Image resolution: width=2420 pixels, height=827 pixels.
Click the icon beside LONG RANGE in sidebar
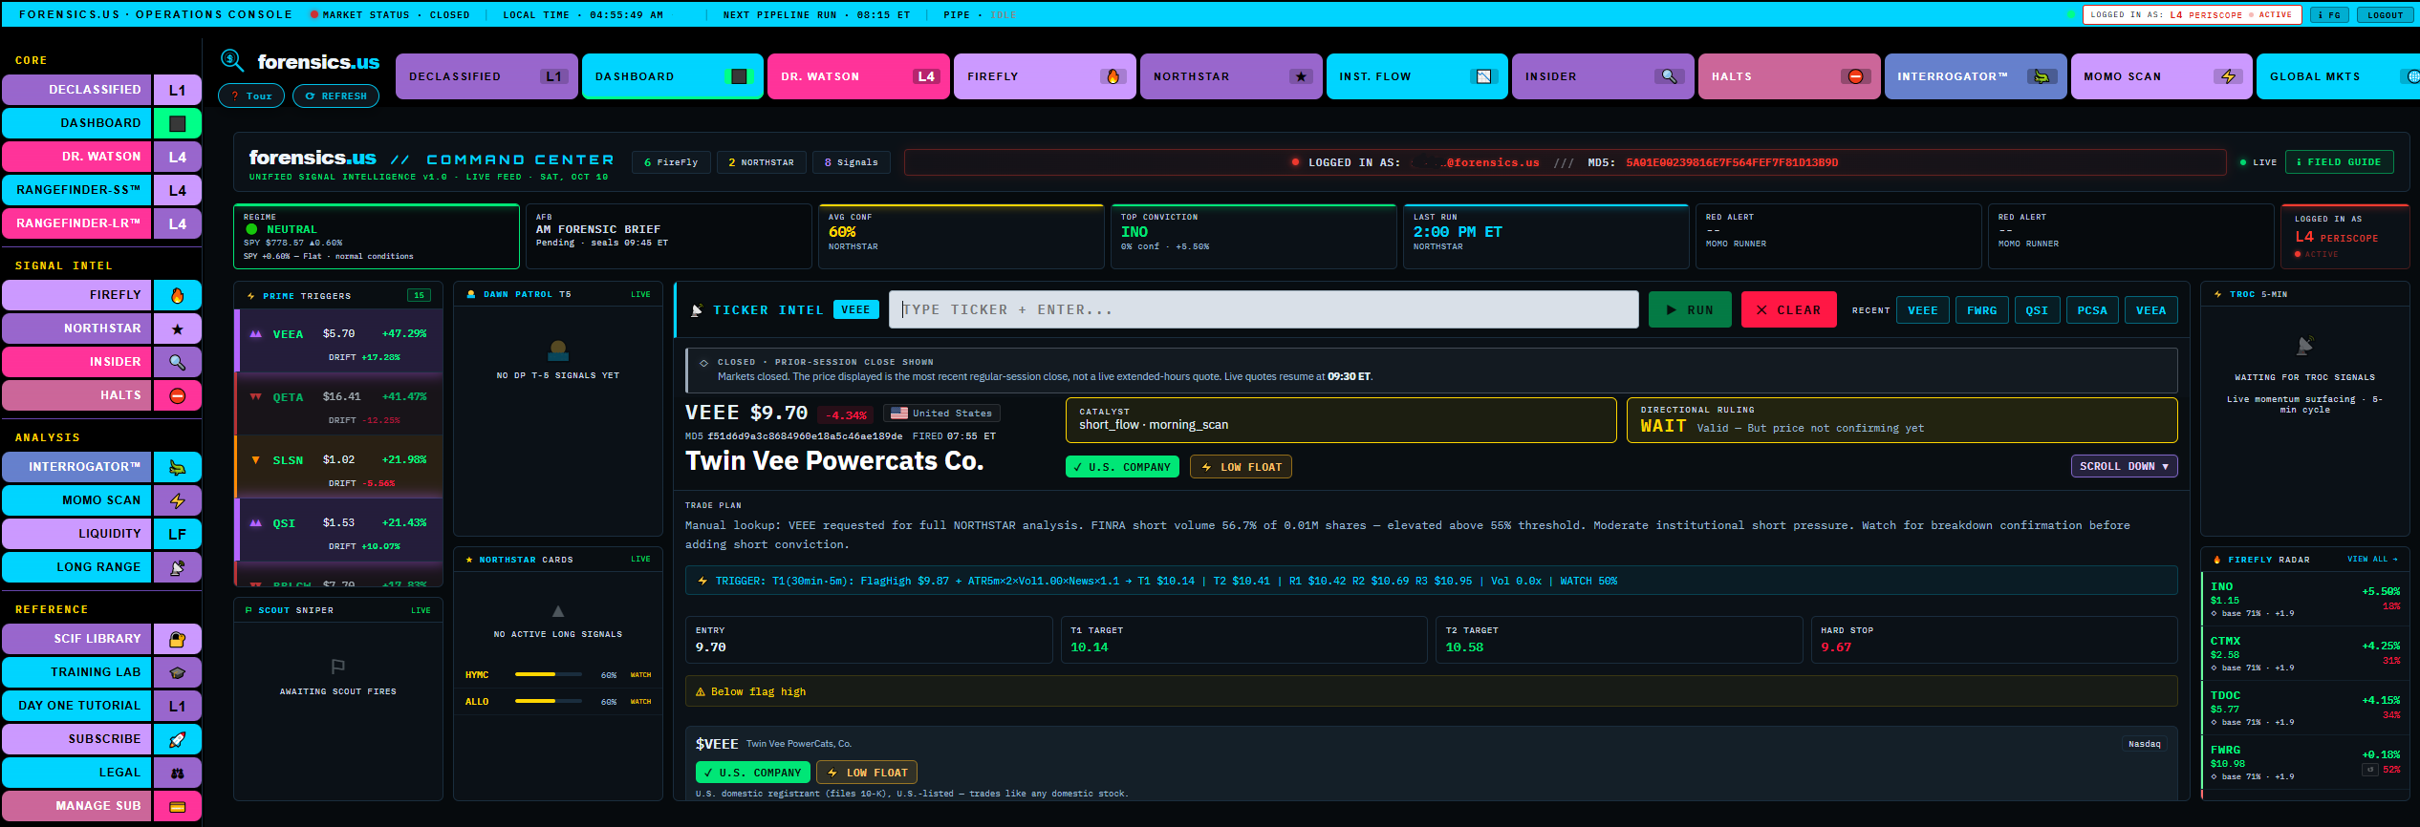coord(178,567)
